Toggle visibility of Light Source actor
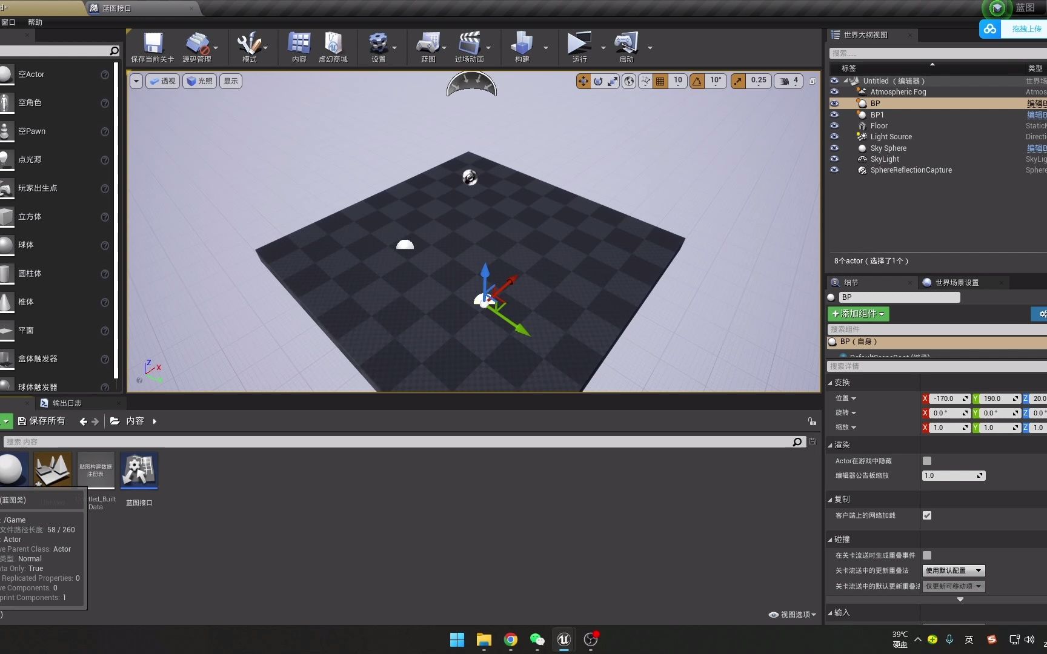This screenshot has width=1047, height=654. coord(834,137)
